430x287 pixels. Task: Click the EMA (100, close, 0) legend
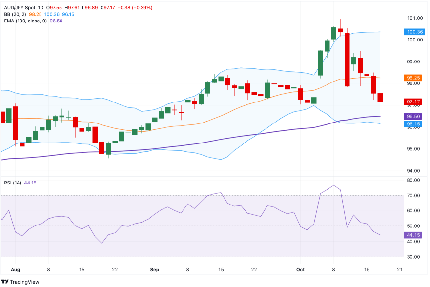[x=24, y=21]
